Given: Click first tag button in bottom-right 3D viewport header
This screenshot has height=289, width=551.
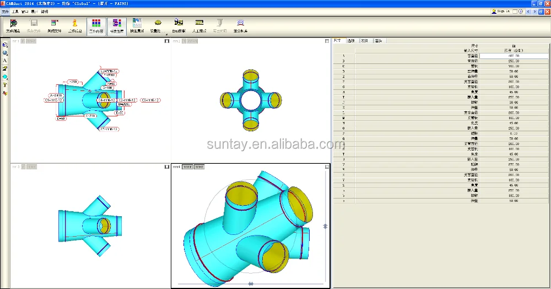Looking at the screenshot, I should click(x=187, y=167).
